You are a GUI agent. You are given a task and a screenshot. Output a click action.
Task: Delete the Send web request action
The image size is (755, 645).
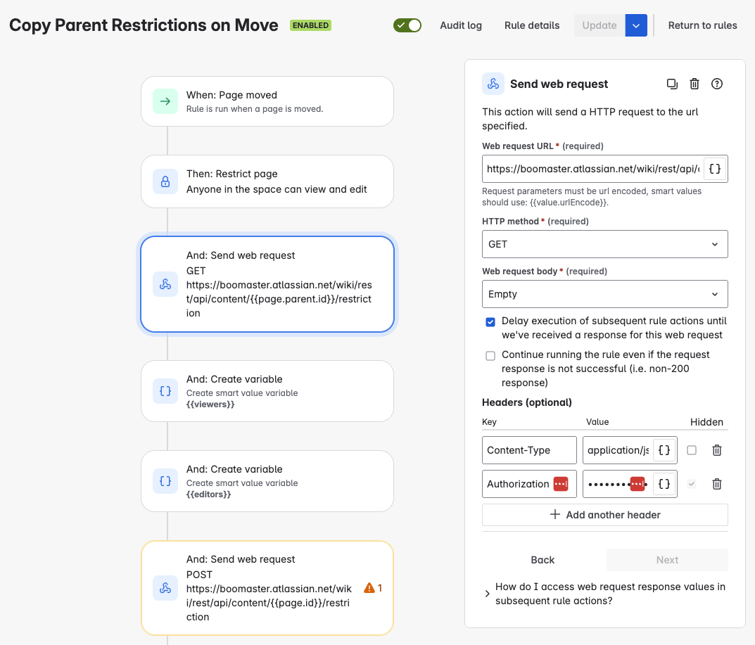click(x=694, y=84)
